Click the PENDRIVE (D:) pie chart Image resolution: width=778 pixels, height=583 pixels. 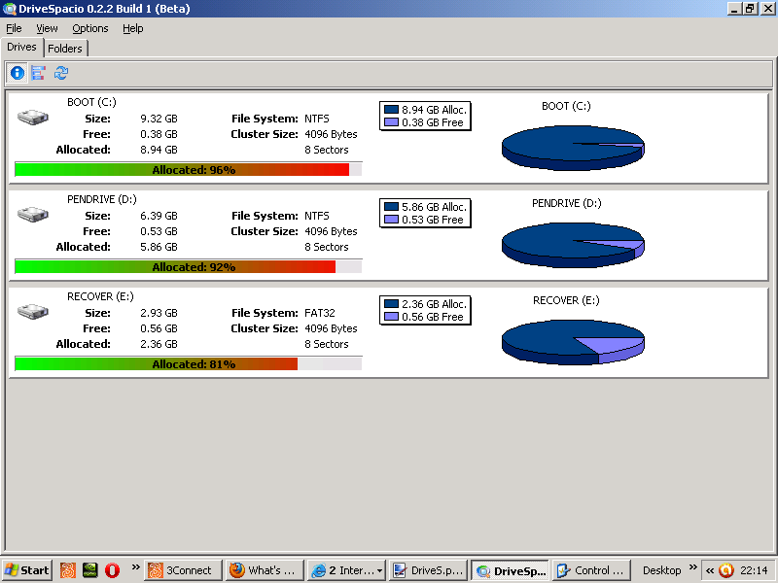pyautogui.click(x=573, y=245)
